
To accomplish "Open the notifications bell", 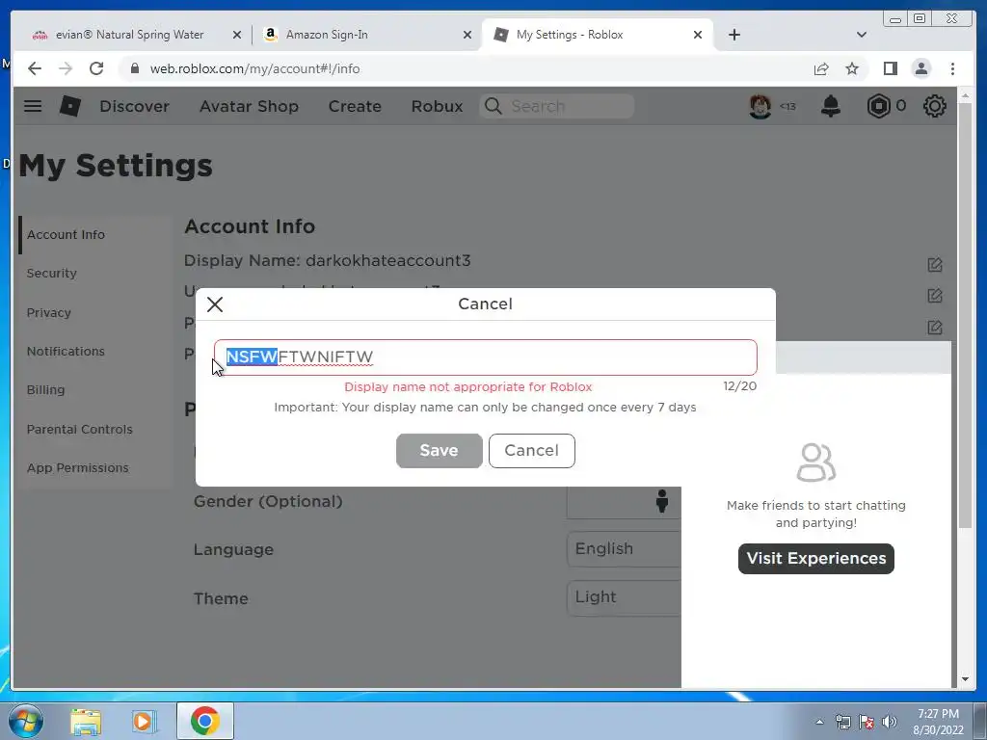I will (x=830, y=106).
